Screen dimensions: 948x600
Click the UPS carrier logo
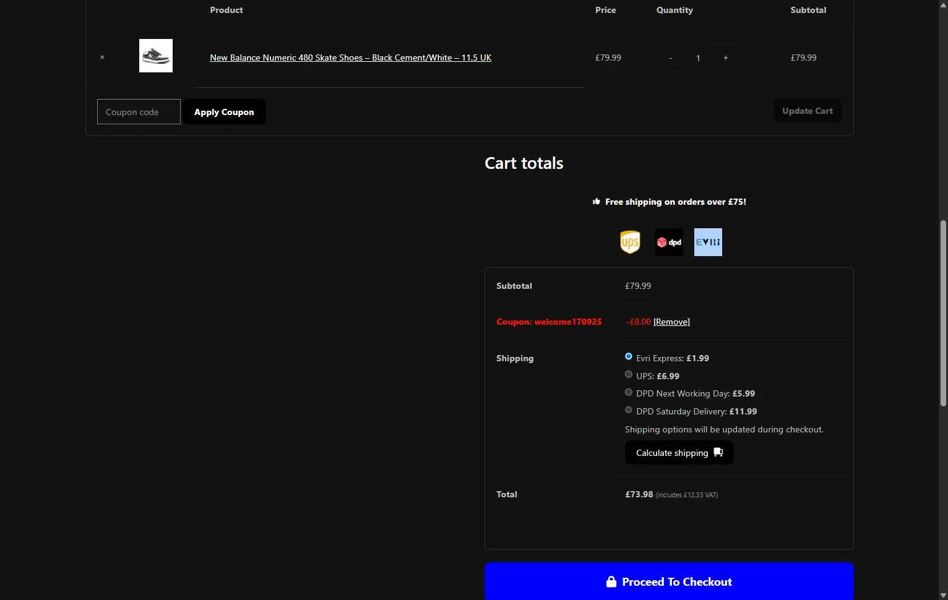pos(630,242)
